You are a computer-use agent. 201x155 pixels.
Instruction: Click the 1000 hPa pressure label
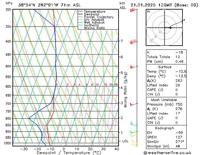point(8,143)
